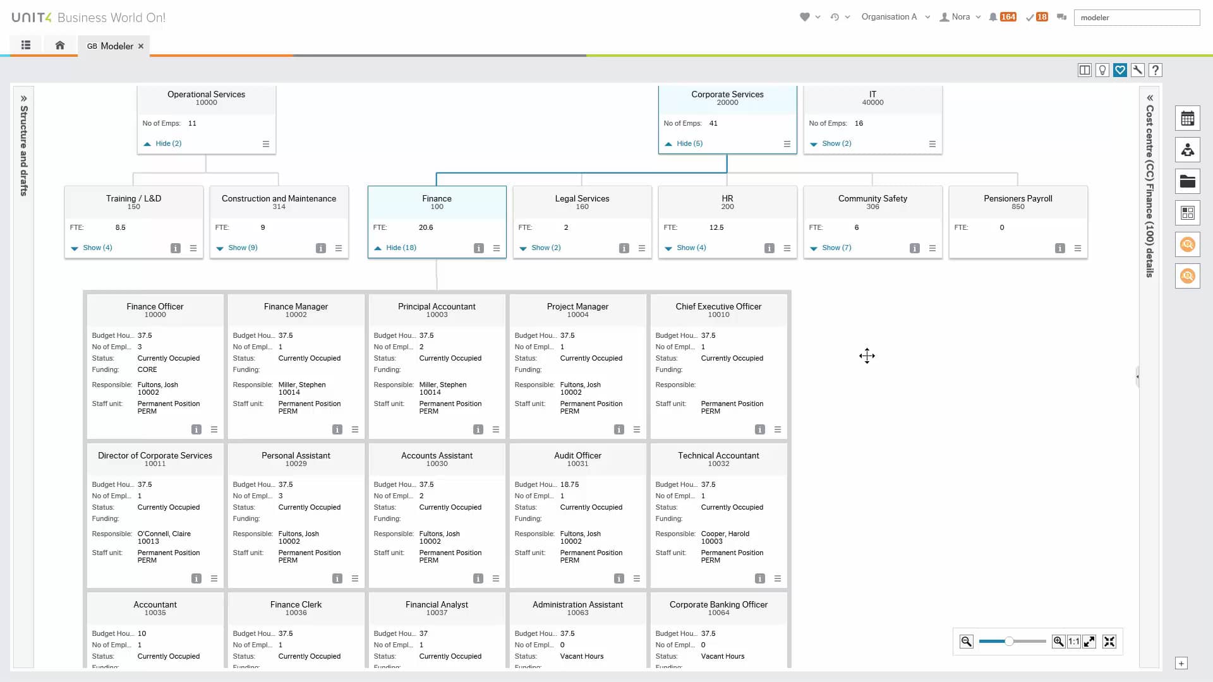Open the top orange magnifier search icon
This screenshot has height=682, width=1213.
tap(1188, 244)
